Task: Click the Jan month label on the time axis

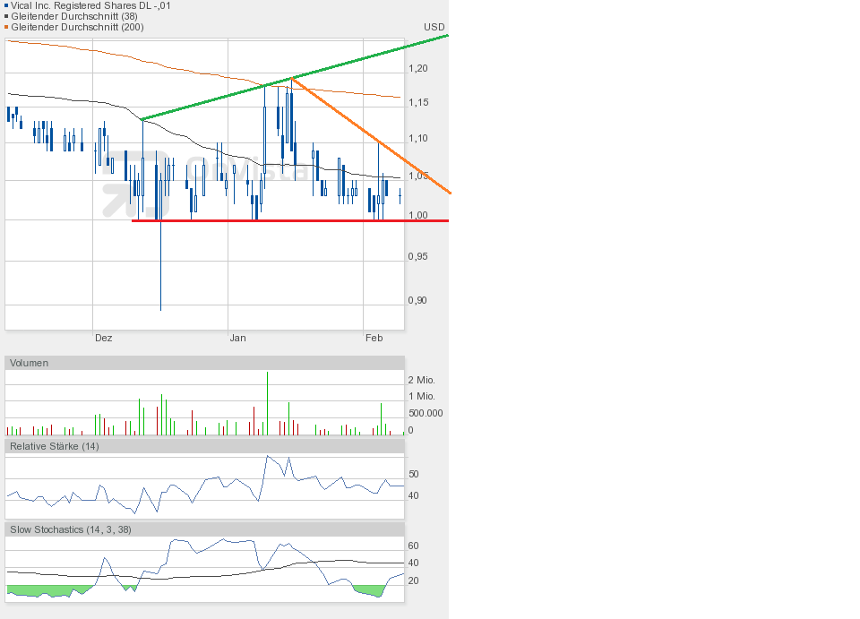Action: coord(237,338)
